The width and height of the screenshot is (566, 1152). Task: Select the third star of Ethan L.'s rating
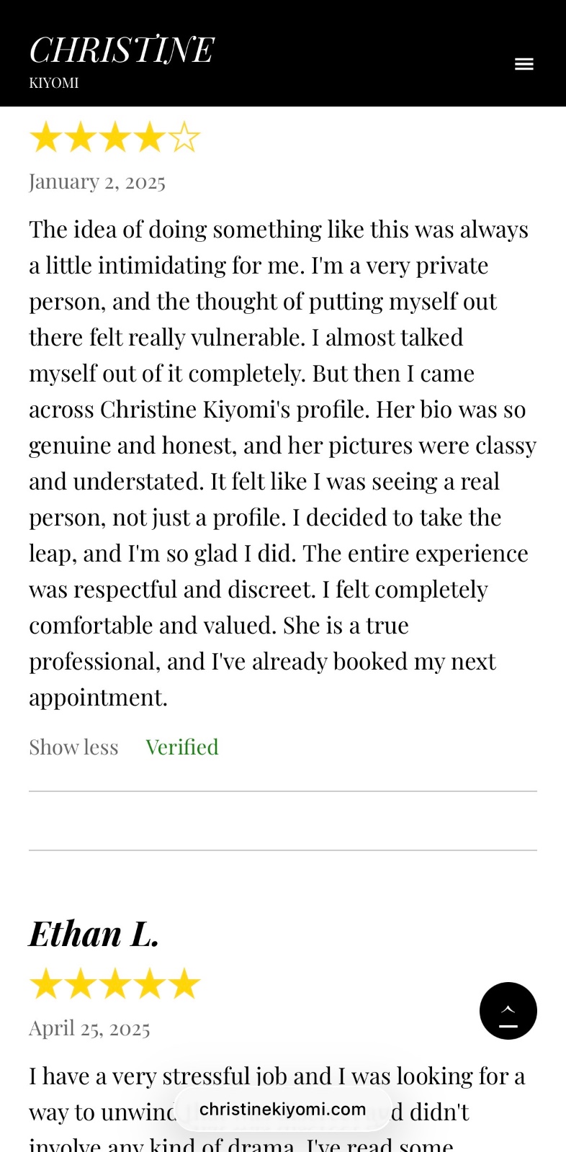coord(115,984)
